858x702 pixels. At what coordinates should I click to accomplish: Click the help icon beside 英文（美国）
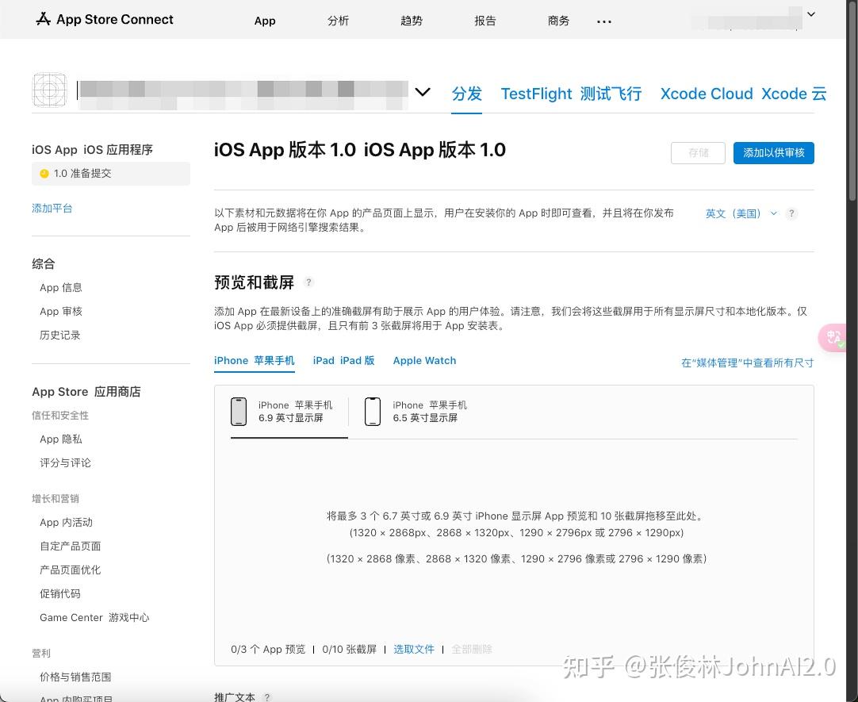(791, 213)
